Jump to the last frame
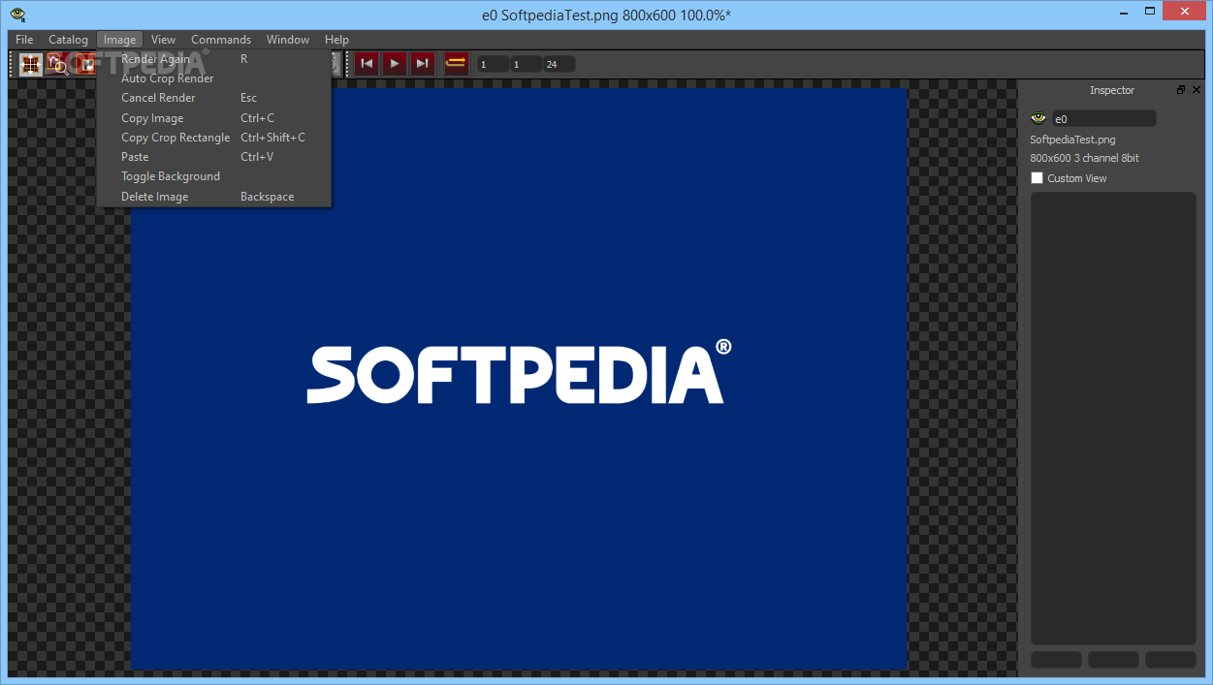This screenshot has height=685, width=1213. pos(423,64)
